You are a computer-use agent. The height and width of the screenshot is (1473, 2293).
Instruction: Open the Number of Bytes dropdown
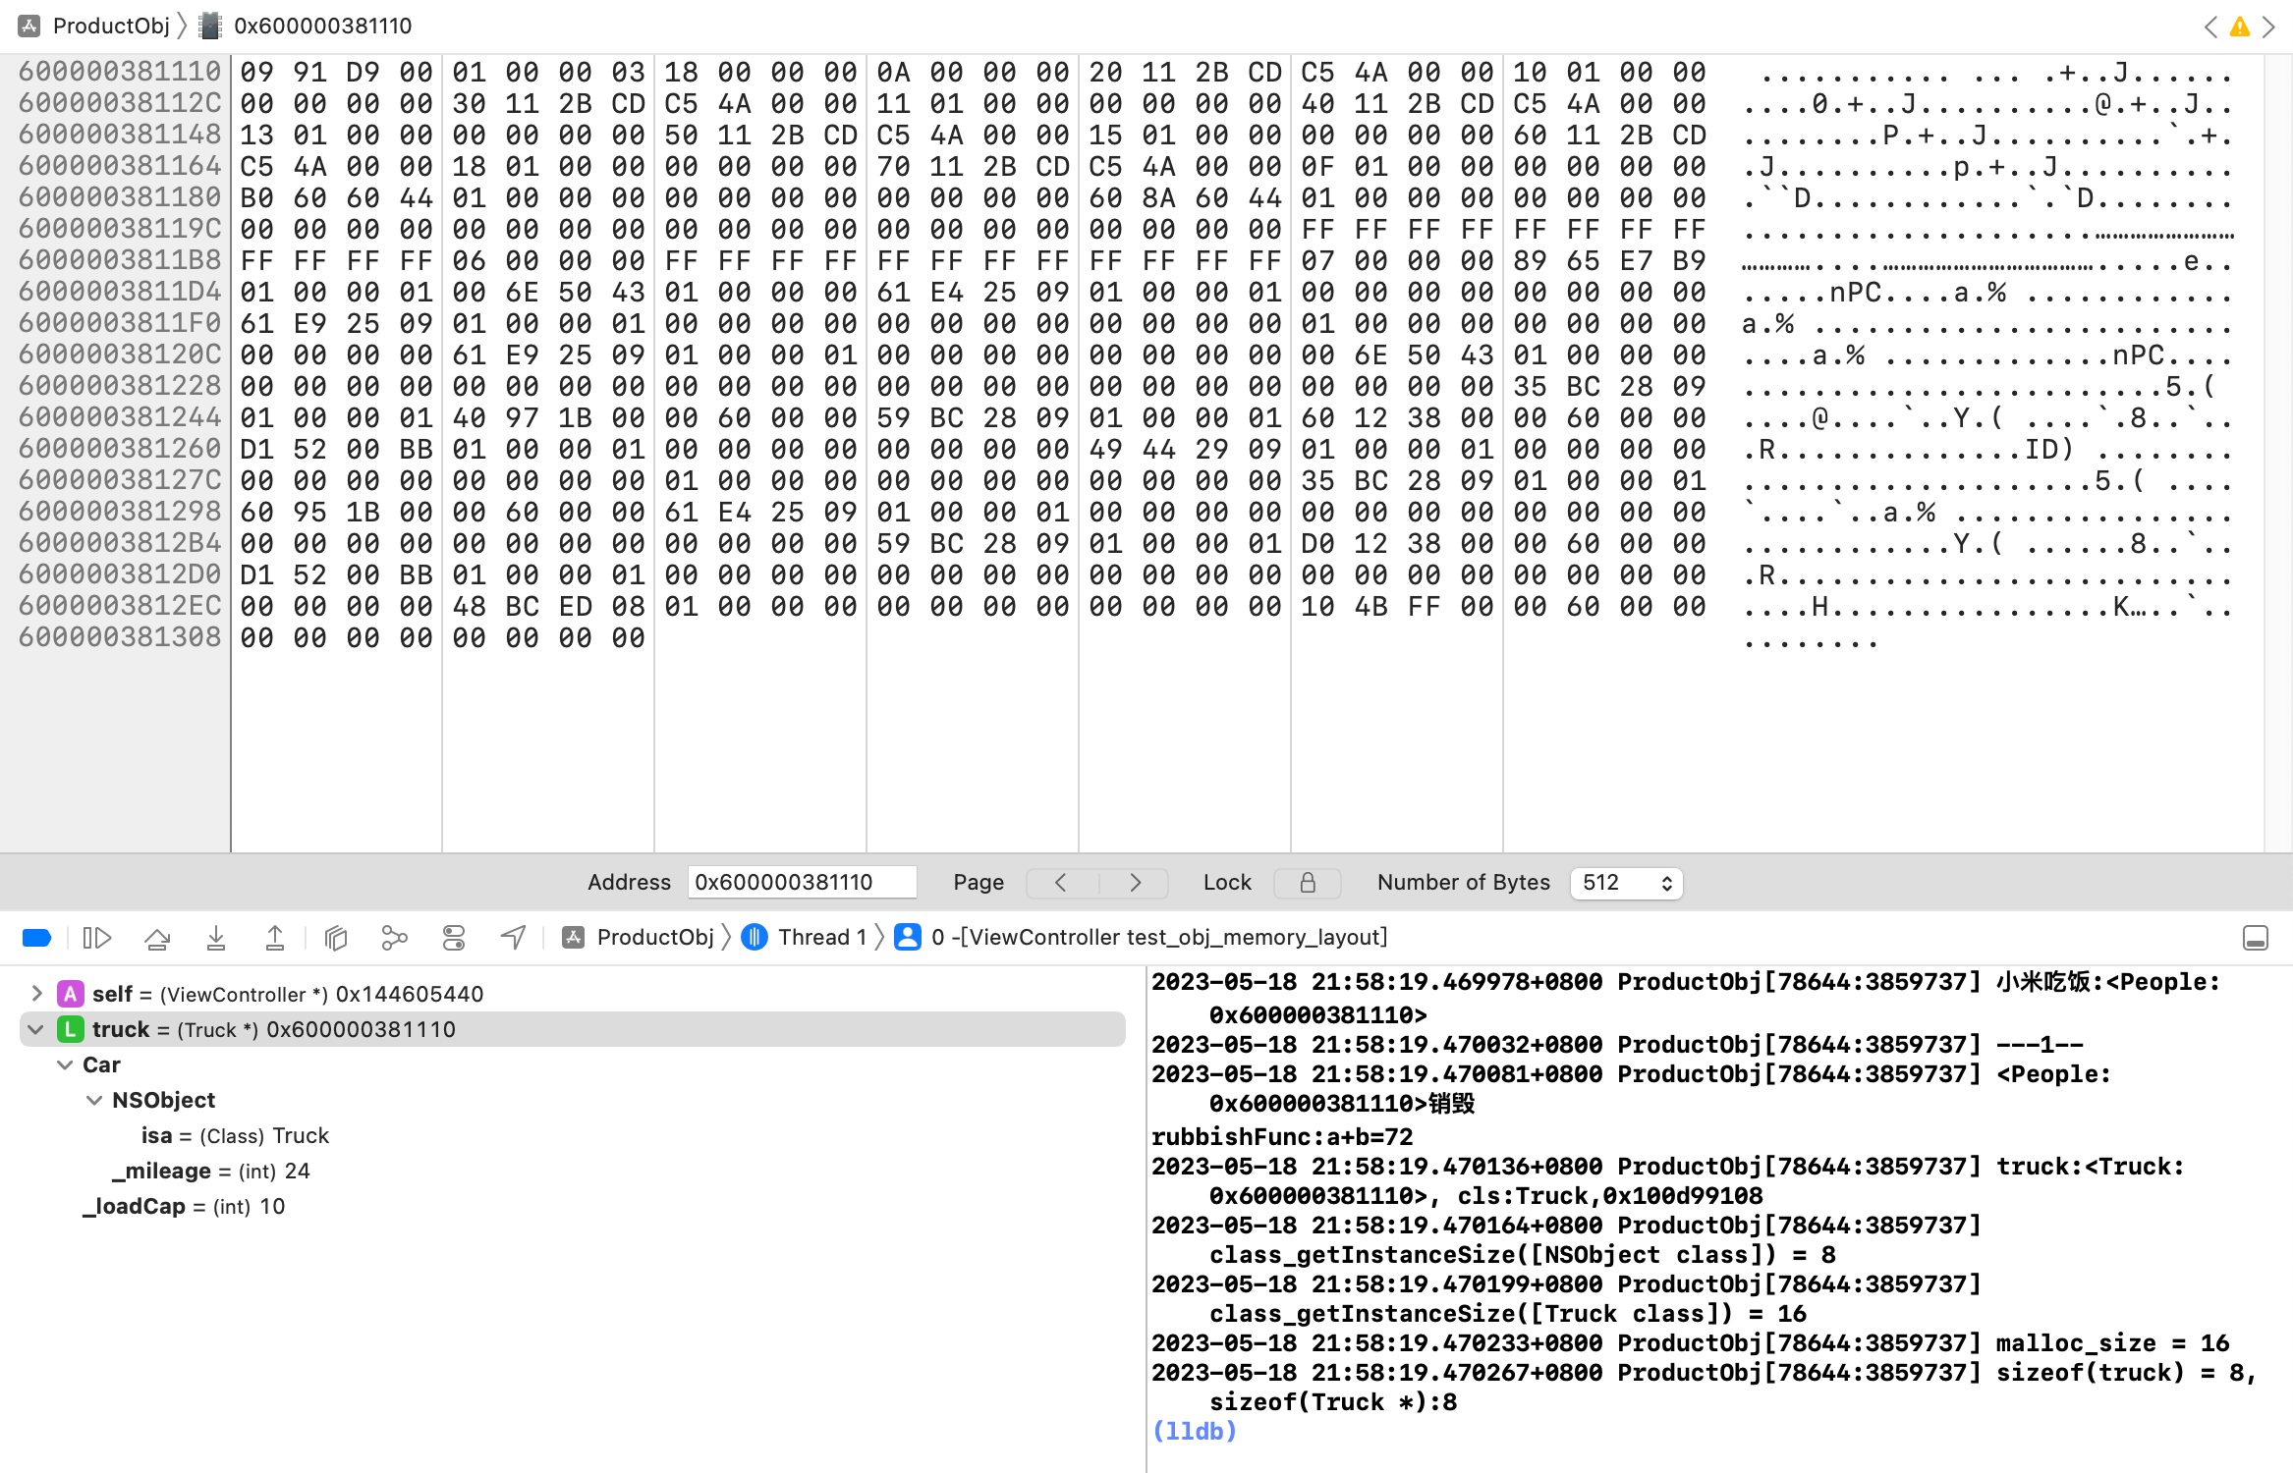[1626, 883]
